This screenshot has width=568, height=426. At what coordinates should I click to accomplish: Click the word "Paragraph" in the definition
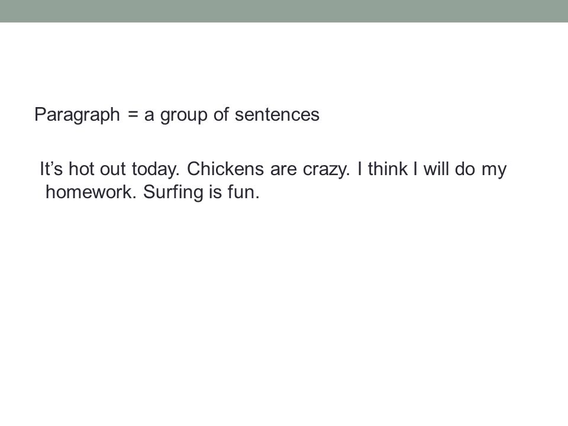click(77, 115)
